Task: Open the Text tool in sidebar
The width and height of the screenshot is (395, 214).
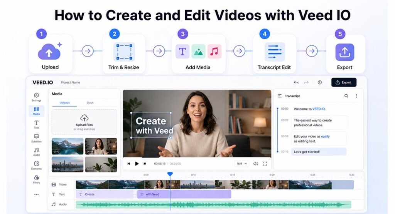Action: point(36,124)
